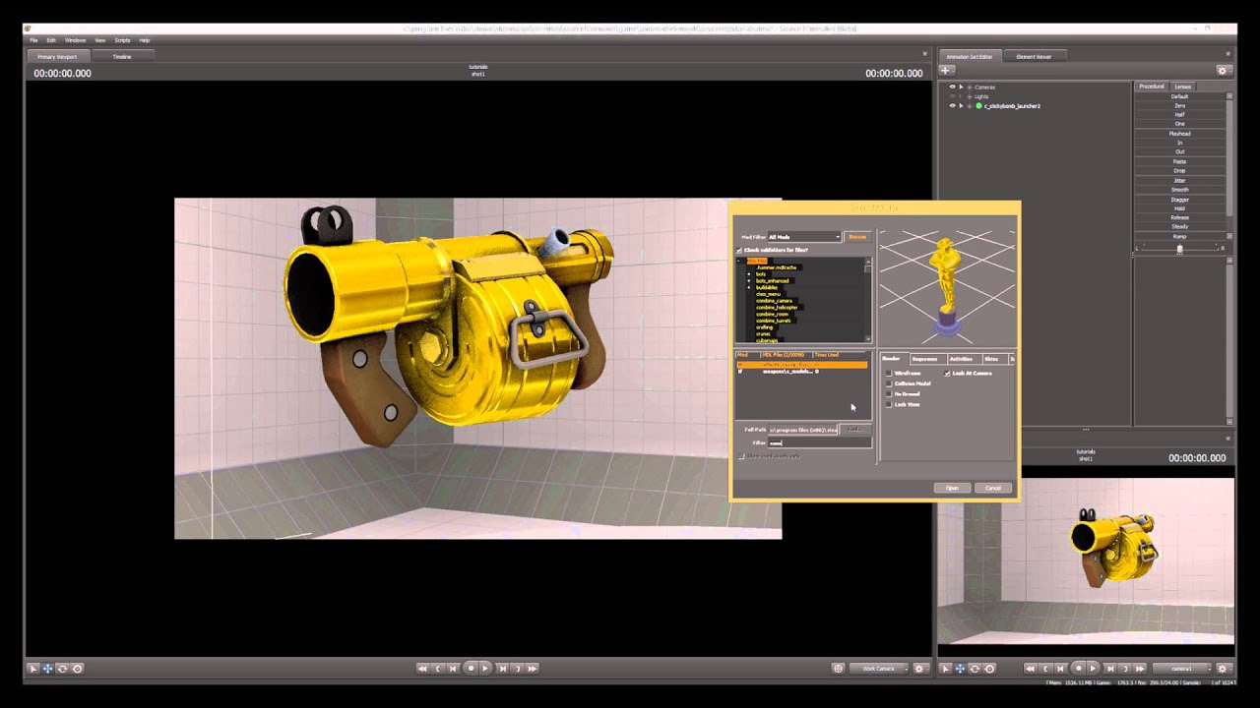Apply the Default preset
This screenshot has height=708, width=1260.
[x=1179, y=96]
